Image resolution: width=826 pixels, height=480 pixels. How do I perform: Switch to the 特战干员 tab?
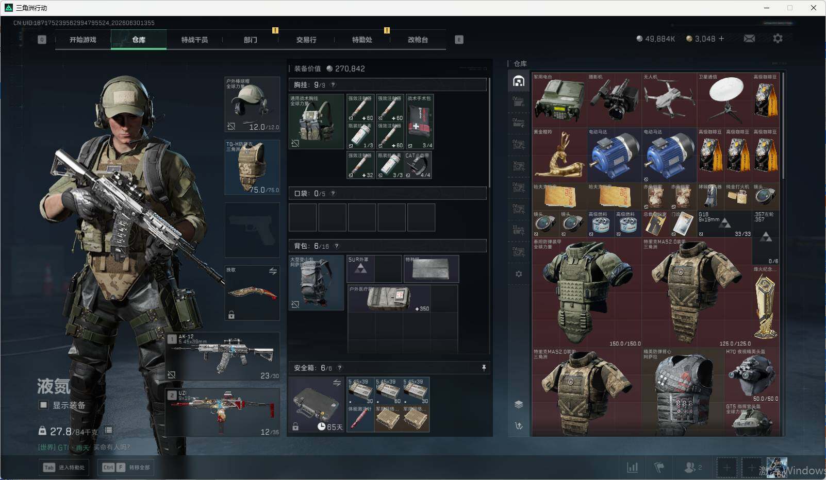[194, 40]
